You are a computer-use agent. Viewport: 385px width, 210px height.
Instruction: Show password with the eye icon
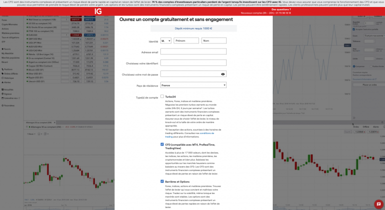[223, 74]
